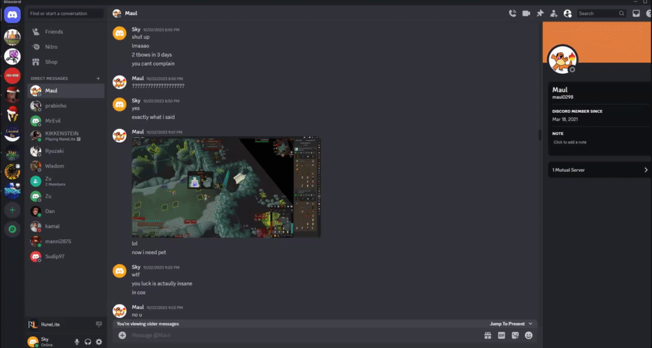Toggle the user profile panel
Image resolution: width=652 pixels, height=348 pixels.
(568, 13)
